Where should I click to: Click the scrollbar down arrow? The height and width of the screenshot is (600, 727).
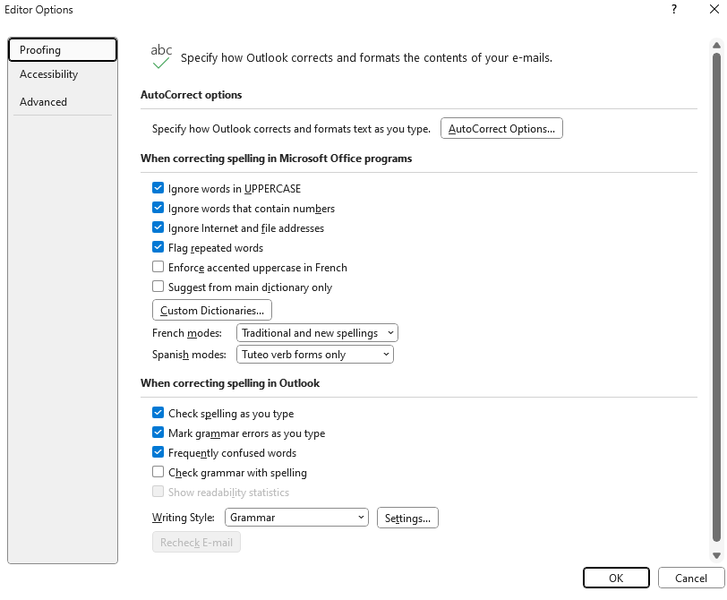(x=716, y=555)
